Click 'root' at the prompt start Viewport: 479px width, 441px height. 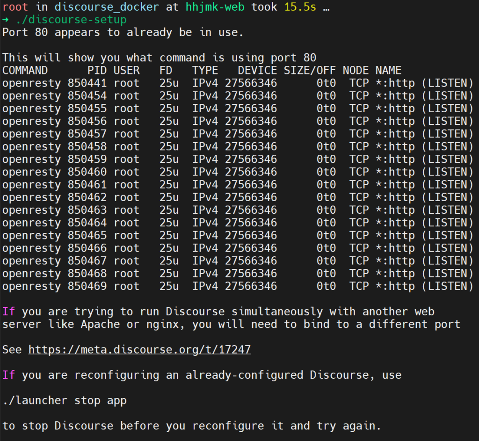coord(15,7)
